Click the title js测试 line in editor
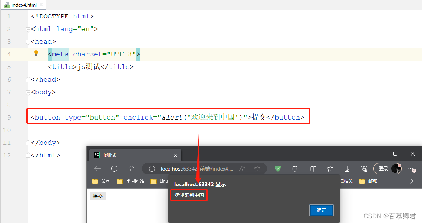 click(x=91, y=67)
